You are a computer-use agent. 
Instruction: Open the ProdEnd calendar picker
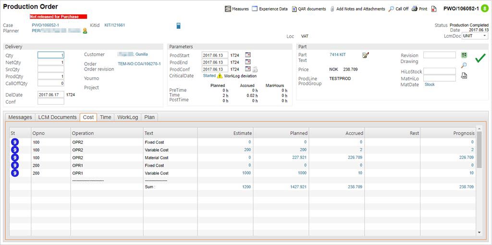(x=248, y=62)
